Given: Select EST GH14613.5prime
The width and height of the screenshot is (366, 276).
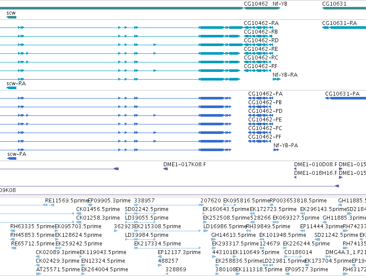Looking at the screenshot, I should (x=234, y=236).
